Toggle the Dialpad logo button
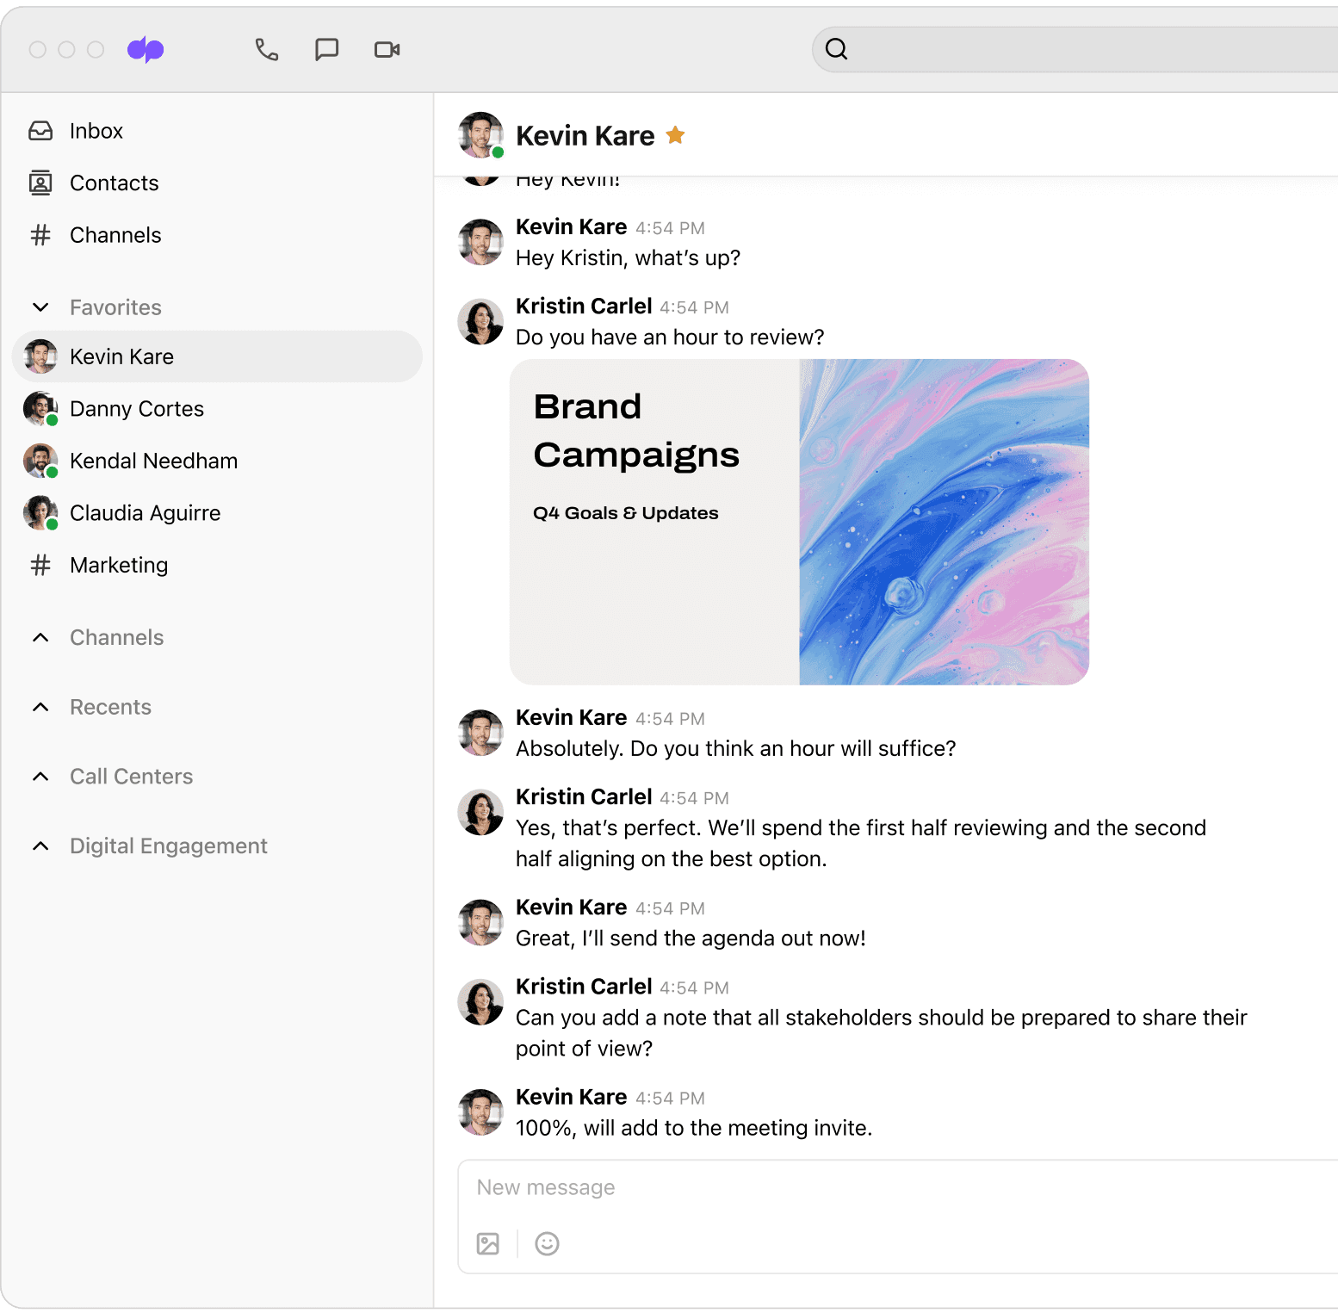1338x1313 pixels. coord(145,49)
